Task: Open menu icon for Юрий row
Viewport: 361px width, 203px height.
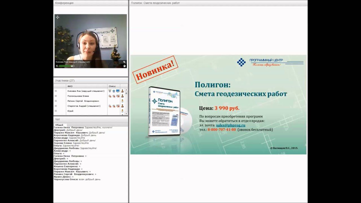Action: [x=56, y=111]
